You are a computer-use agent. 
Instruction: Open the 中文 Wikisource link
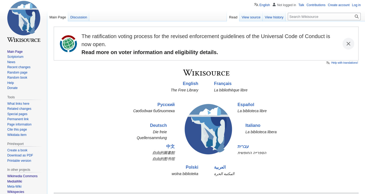(x=170, y=146)
